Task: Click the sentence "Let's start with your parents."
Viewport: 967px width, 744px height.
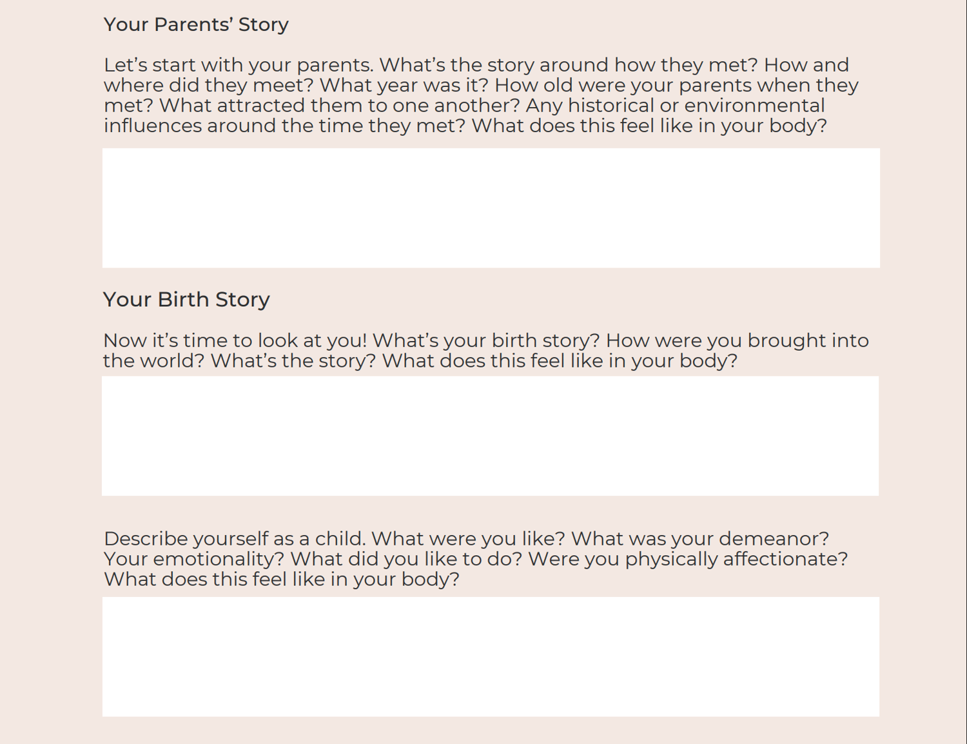Action: pyautogui.click(x=239, y=65)
